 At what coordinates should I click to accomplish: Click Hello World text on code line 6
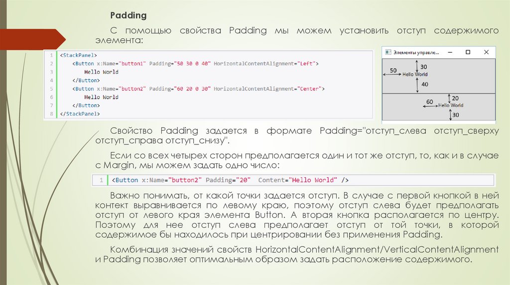101,97
